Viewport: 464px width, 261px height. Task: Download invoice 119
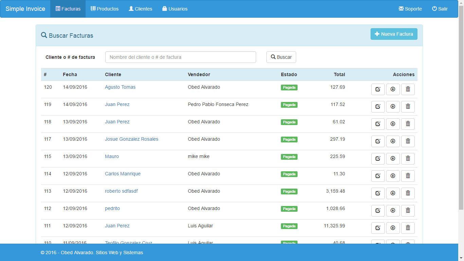point(393,107)
